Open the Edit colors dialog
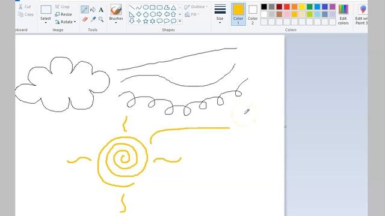Screen dimensions: 385x216 (343, 14)
